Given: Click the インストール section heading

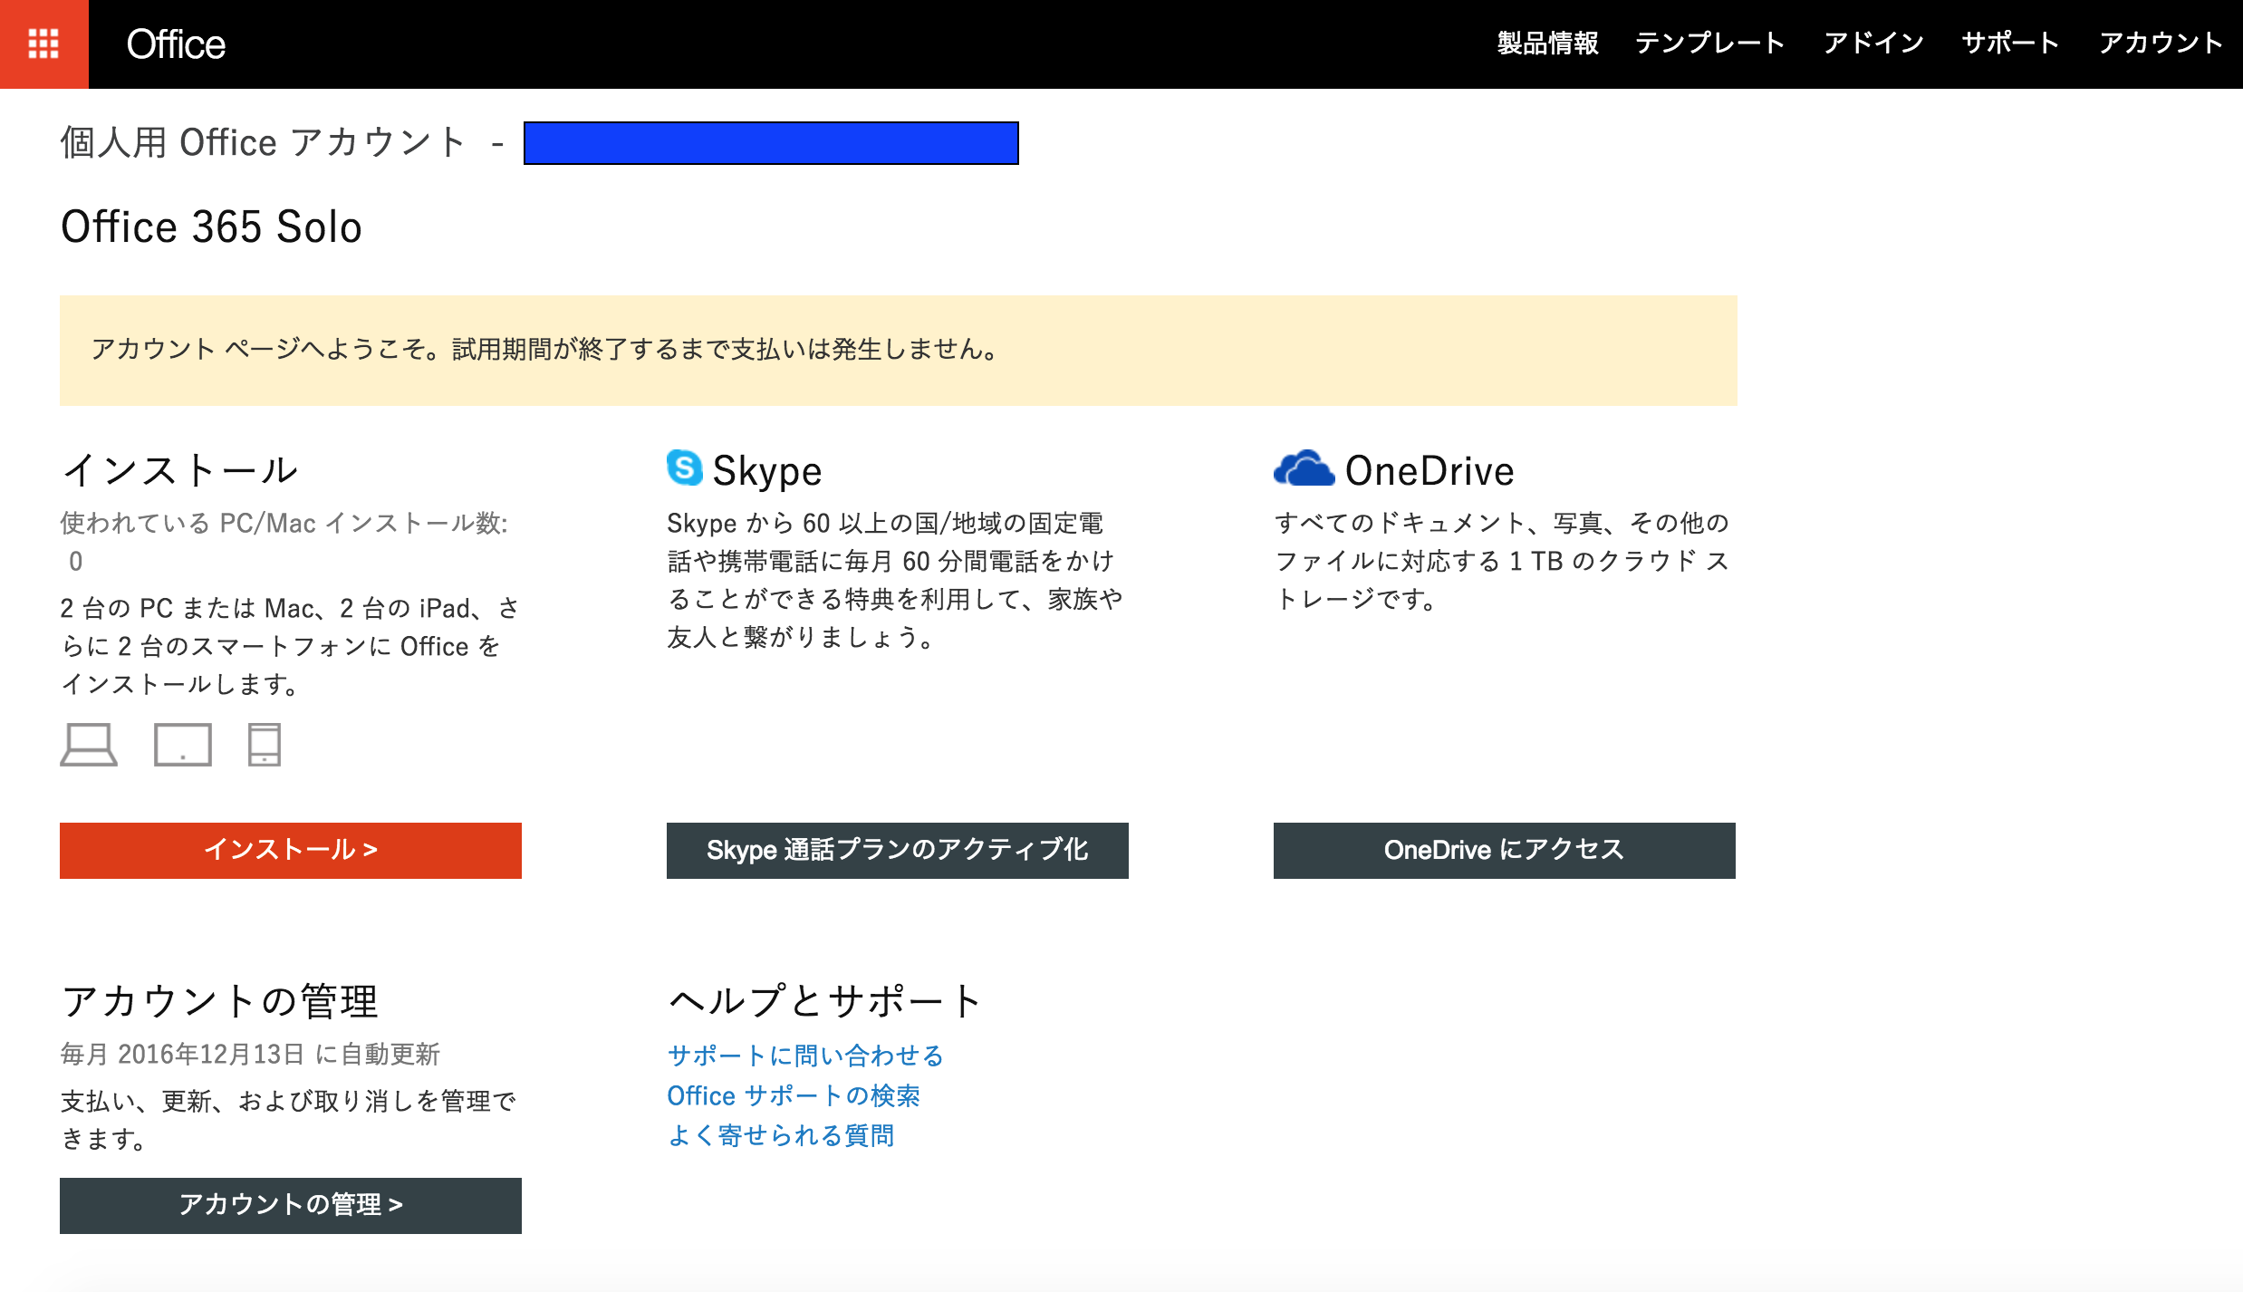Looking at the screenshot, I should 179,470.
